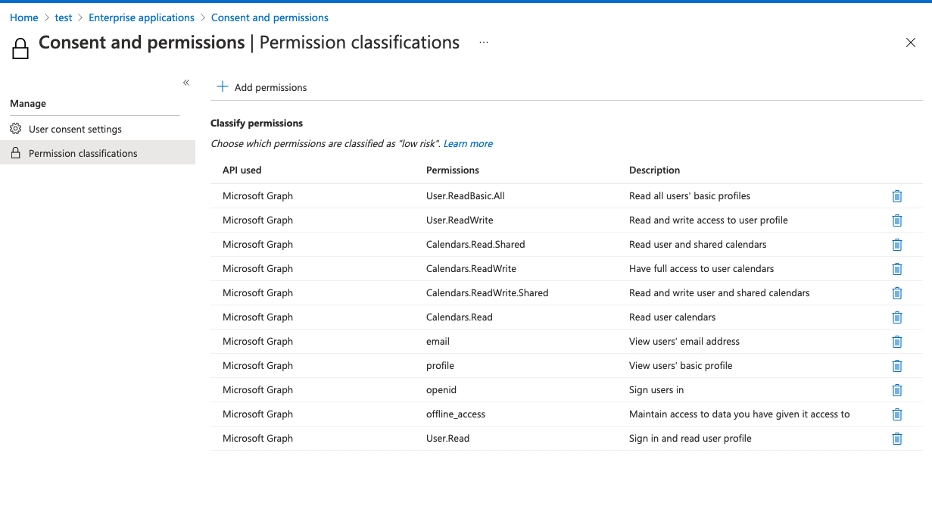The height and width of the screenshot is (522, 932).
Task: Delete the User.Read permission classification
Action: 896,439
